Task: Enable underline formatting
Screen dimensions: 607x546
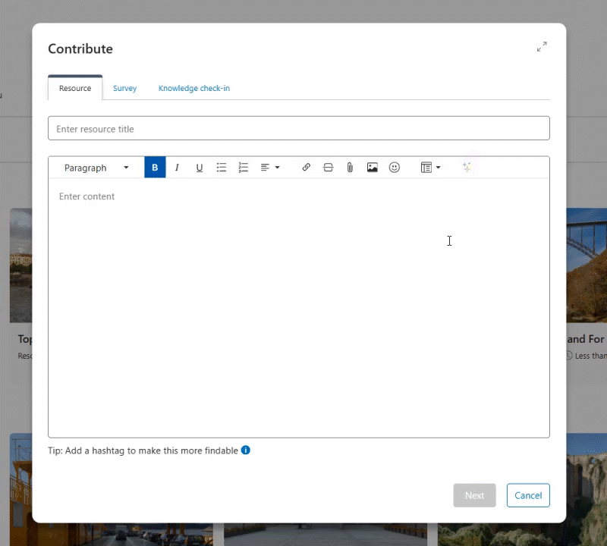Action: point(199,167)
